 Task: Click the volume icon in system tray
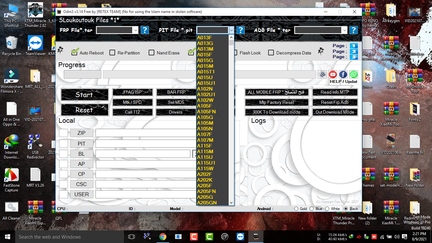pos(397,237)
